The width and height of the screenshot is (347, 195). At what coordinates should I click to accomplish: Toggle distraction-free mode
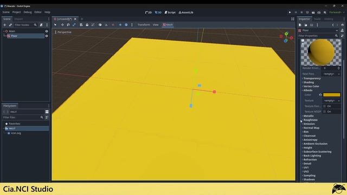tap(293, 19)
